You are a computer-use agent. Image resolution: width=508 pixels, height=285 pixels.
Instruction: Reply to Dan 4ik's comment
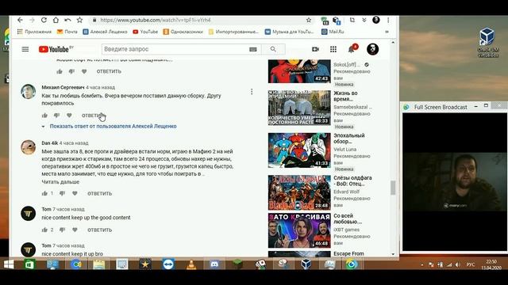(x=99, y=193)
